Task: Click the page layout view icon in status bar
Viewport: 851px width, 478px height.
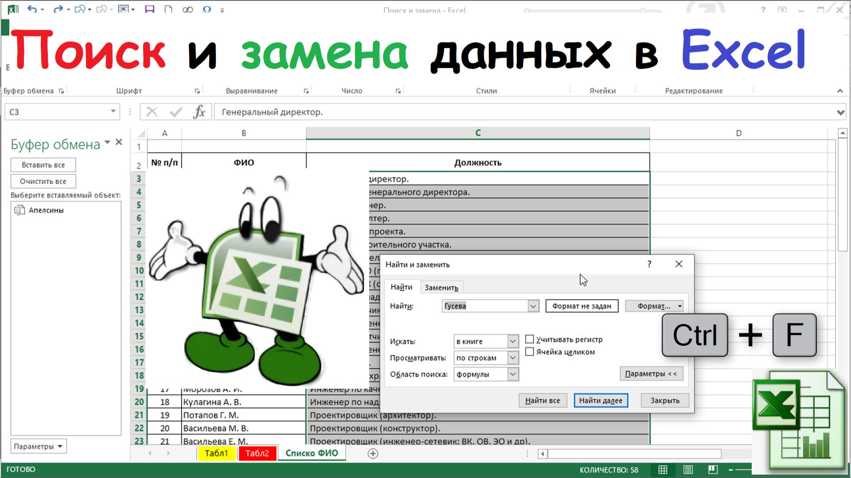Action: point(688,469)
